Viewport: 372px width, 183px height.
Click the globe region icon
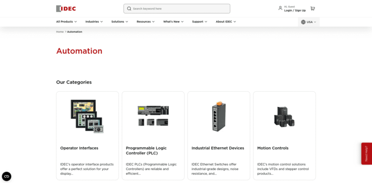tap(303, 22)
